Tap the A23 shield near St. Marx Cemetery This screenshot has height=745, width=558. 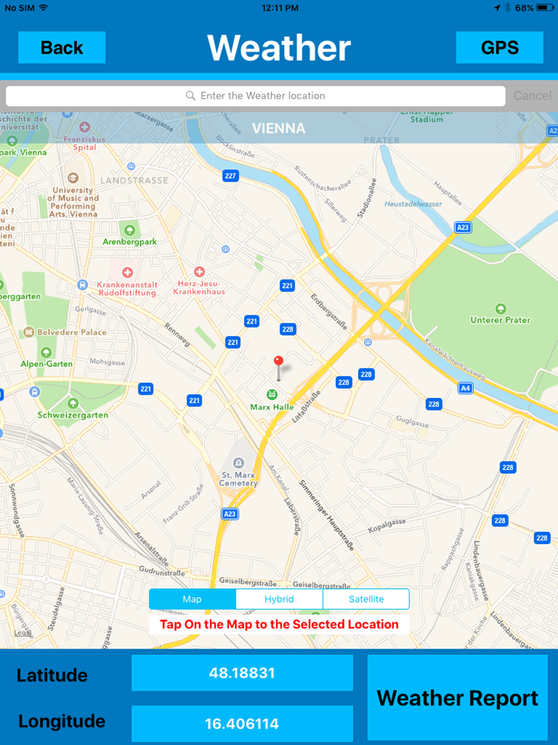click(x=230, y=514)
